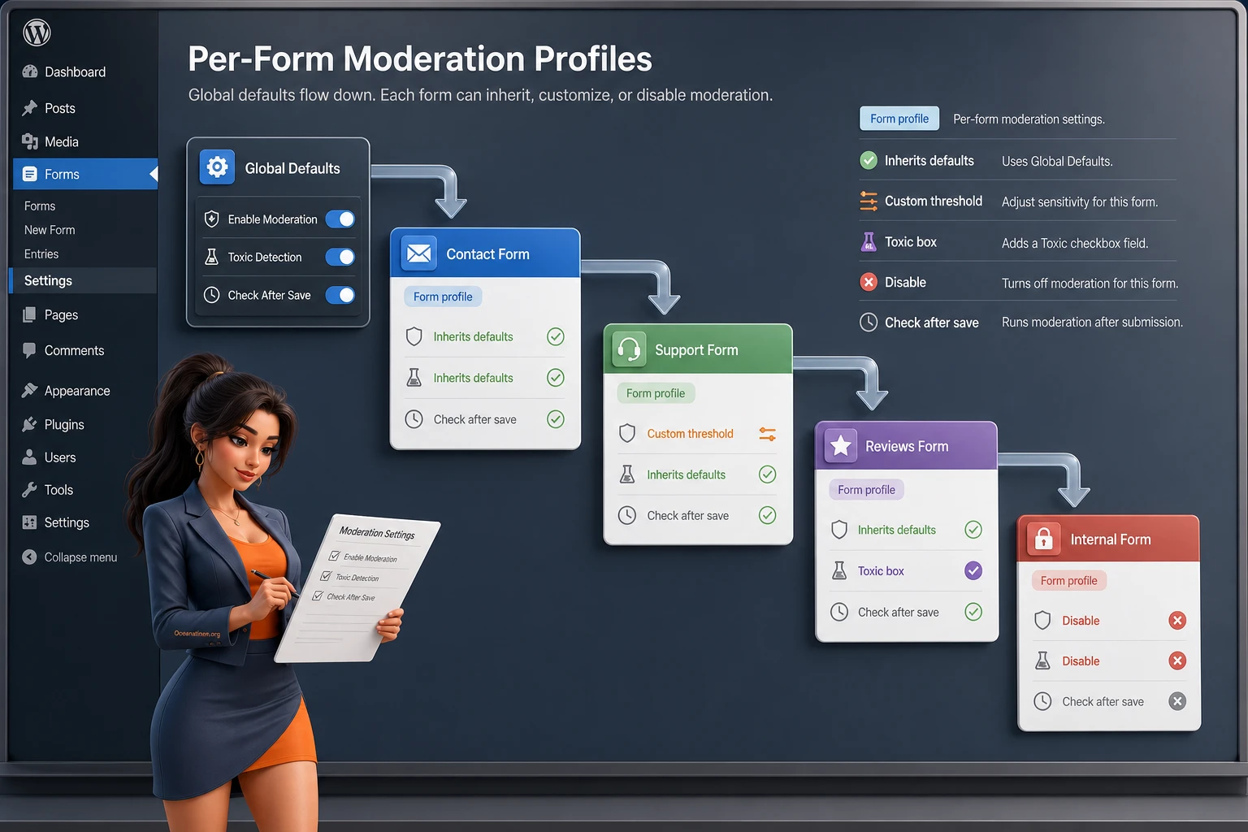Click the Support Form headset icon
The image size is (1248, 832).
tap(629, 349)
